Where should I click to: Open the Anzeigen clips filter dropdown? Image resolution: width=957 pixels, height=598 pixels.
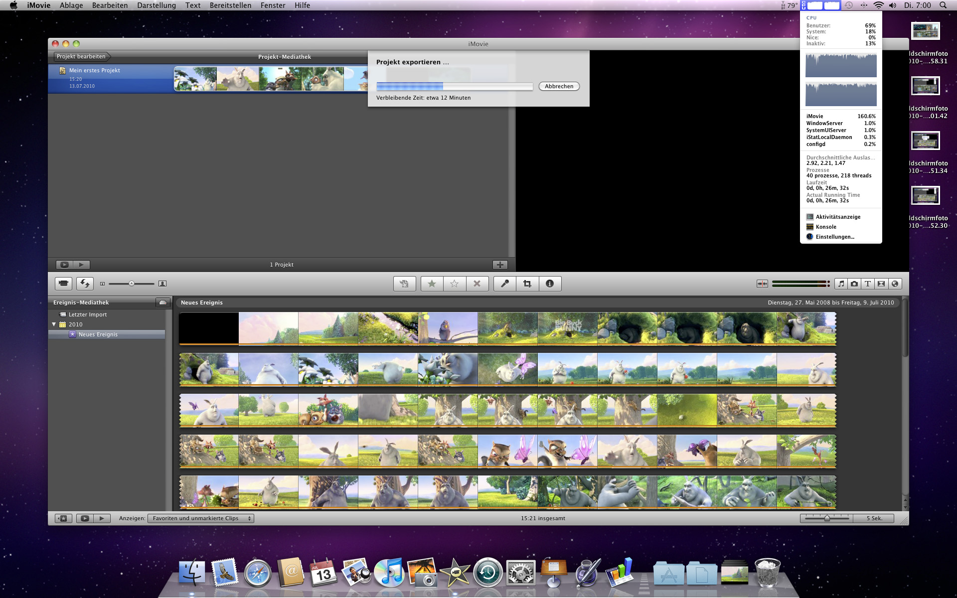[x=201, y=518]
